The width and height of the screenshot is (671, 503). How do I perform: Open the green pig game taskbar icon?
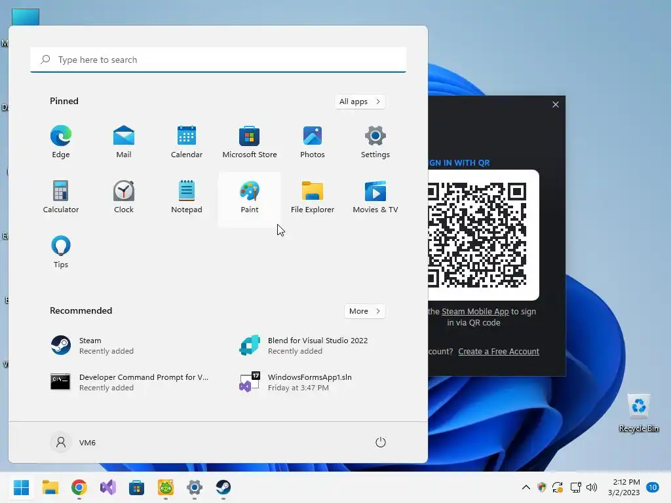(166, 487)
